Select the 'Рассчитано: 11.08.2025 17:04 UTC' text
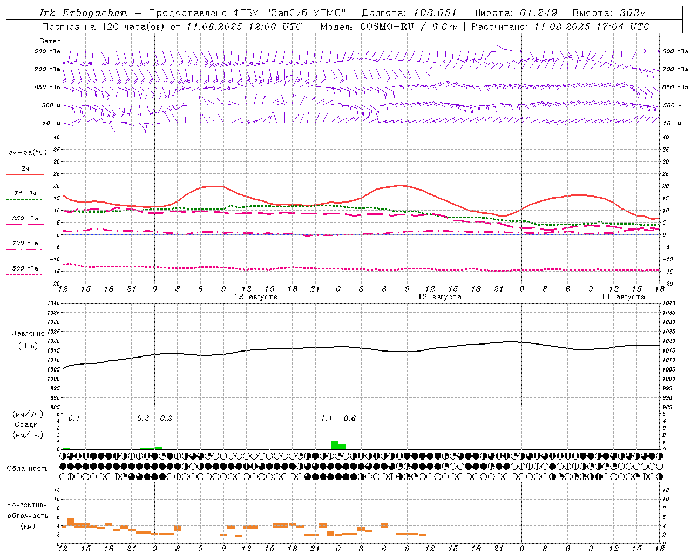691x553 pixels. tap(560, 26)
